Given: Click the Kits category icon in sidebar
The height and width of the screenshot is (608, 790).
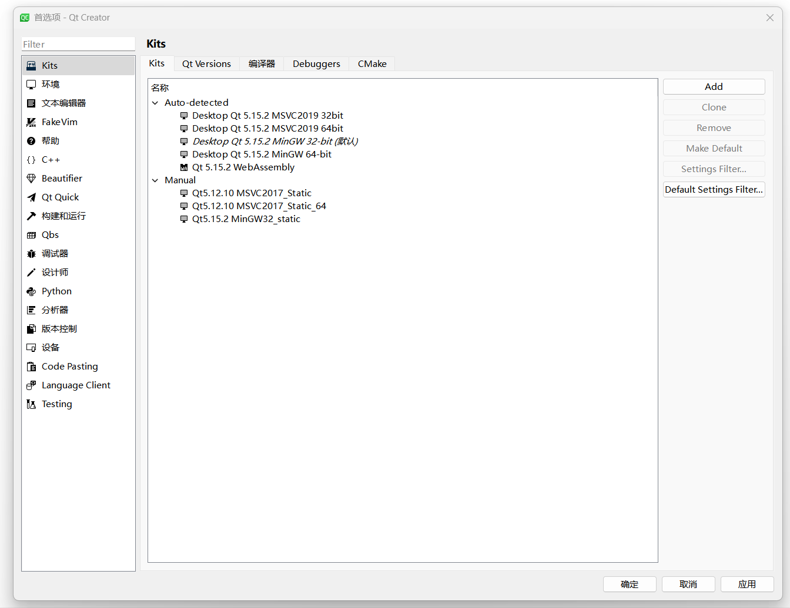Looking at the screenshot, I should point(31,66).
